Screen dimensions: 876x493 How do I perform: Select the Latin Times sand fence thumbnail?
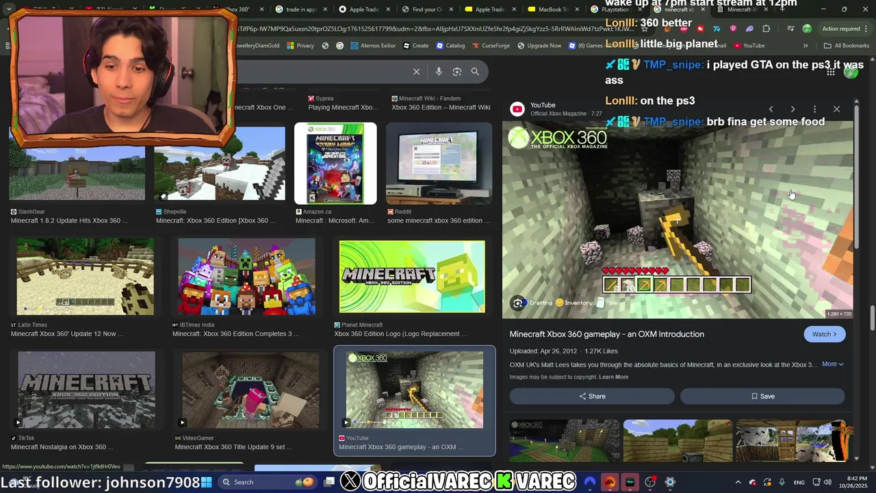coord(86,277)
